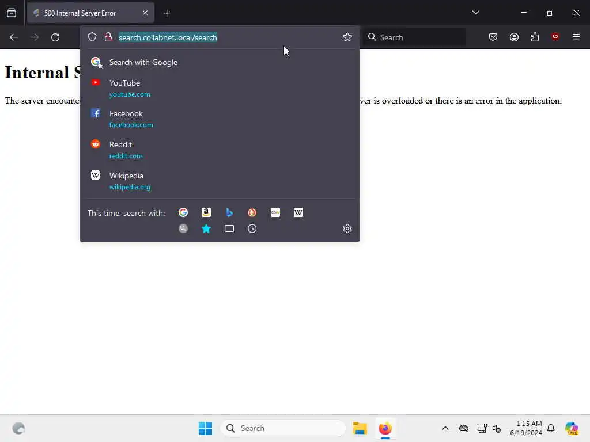Launch Copilot preview from taskbar
Image resolution: width=590 pixels, height=442 pixels.
point(572,428)
